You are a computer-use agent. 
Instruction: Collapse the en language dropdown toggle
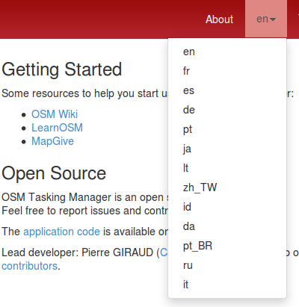266,19
